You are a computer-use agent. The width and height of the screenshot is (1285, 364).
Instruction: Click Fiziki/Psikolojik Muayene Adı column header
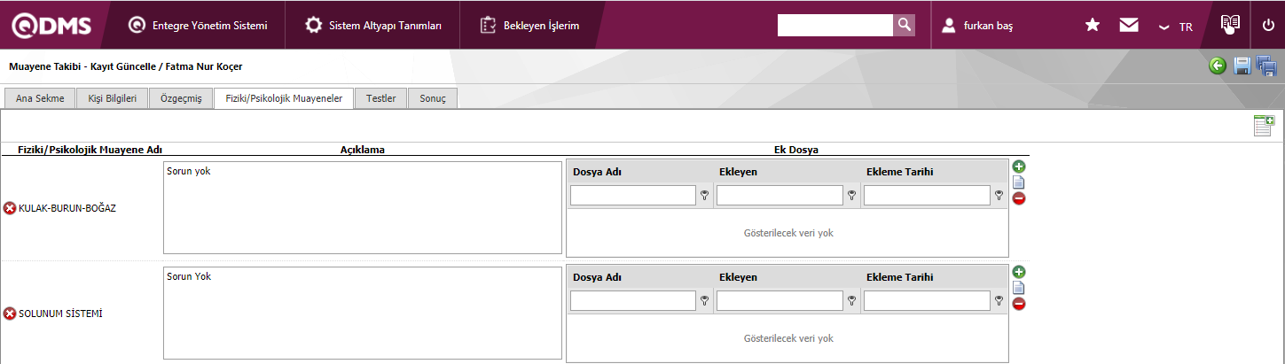click(90, 150)
